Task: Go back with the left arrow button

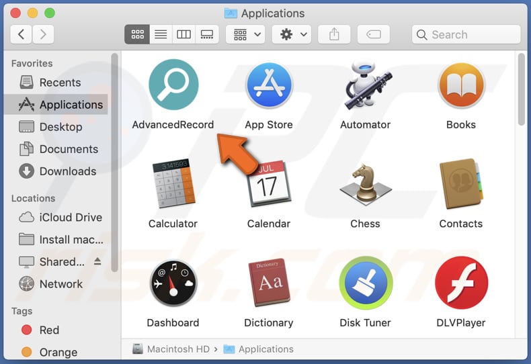Action: coord(22,34)
